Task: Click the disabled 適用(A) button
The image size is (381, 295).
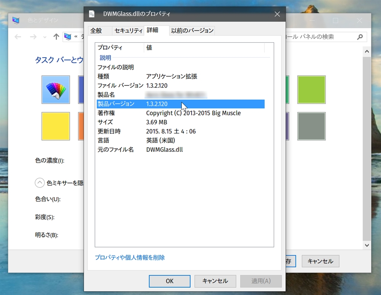Action: click(x=261, y=281)
